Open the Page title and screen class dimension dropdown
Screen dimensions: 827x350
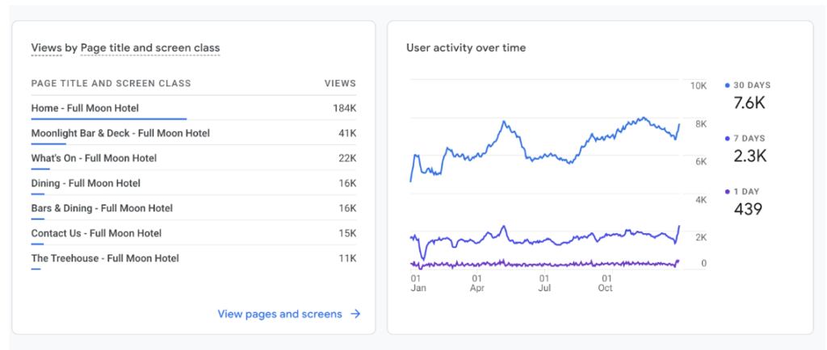click(x=150, y=48)
